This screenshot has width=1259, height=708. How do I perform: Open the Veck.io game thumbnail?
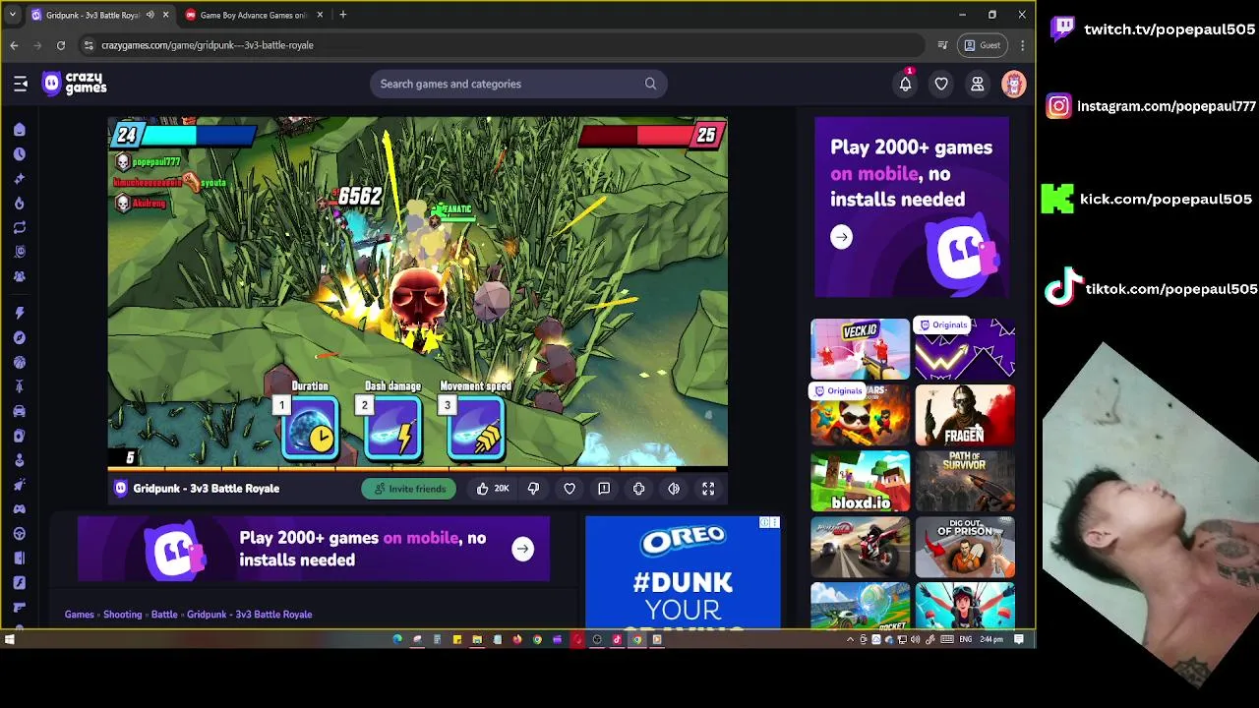(860, 349)
